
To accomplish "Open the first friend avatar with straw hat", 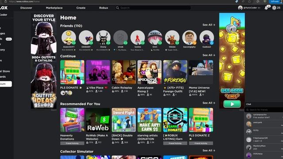I will 69,38.
